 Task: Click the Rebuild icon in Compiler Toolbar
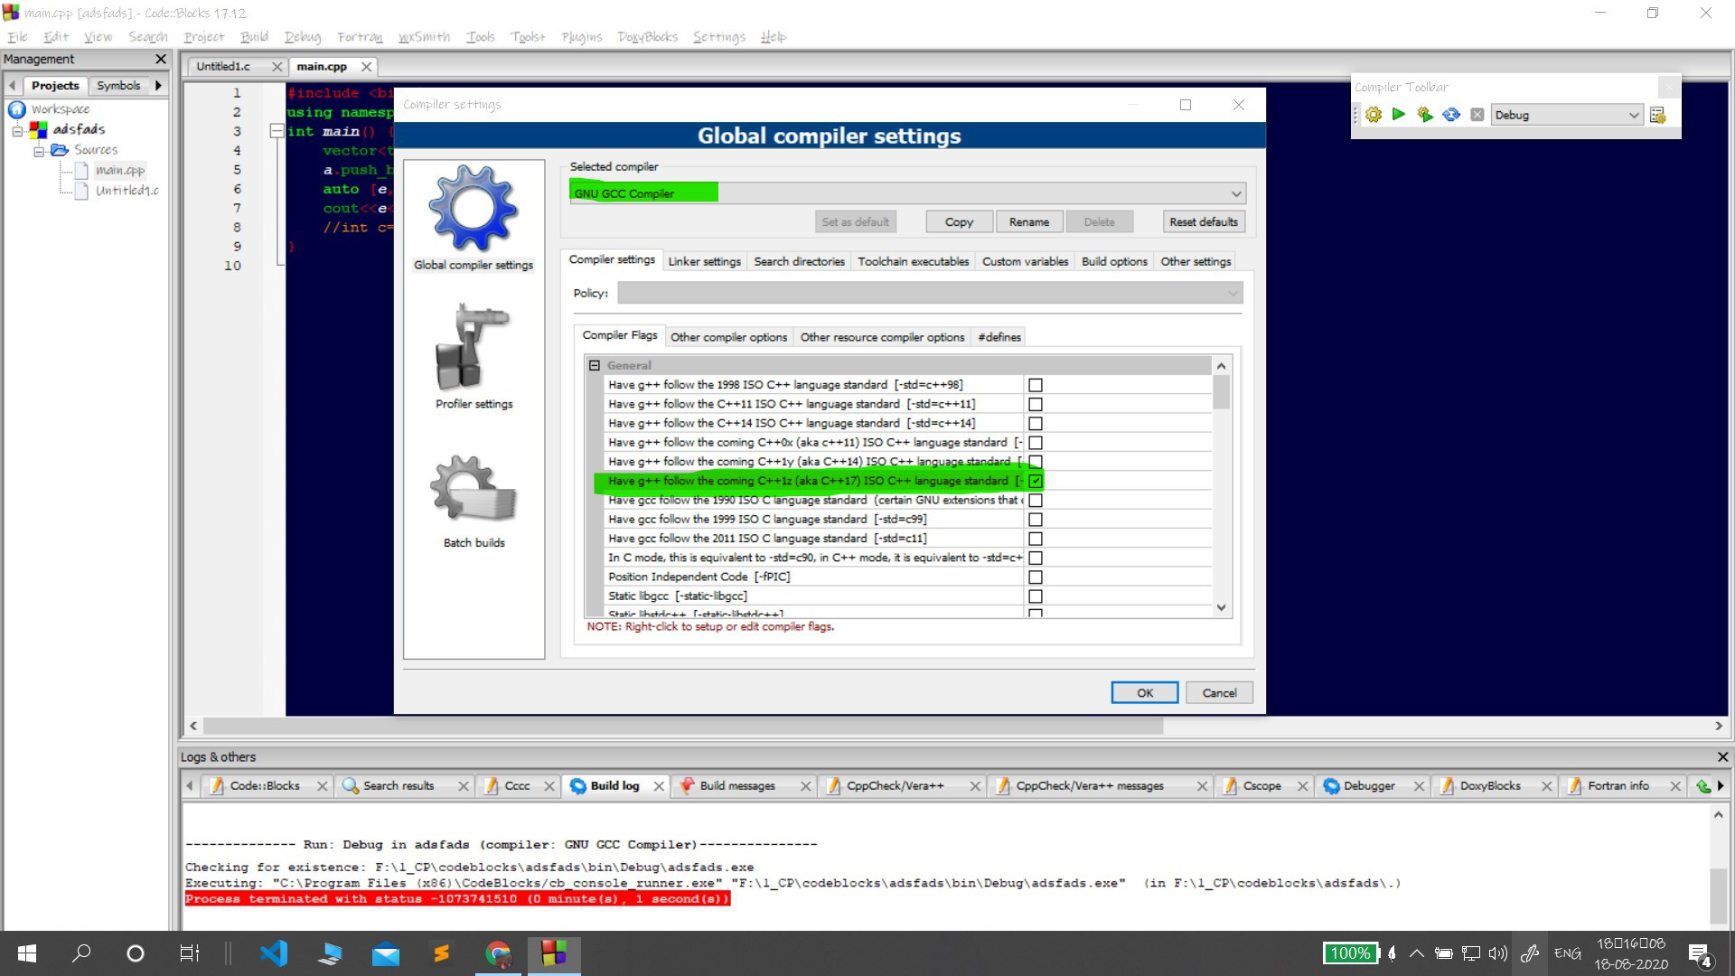point(1451,115)
